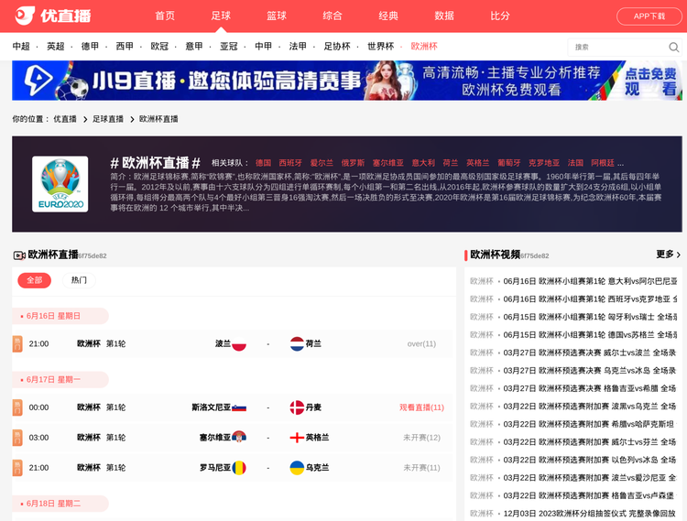Click the Denmark flag icon
687x521 pixels.
coord(297,407)
